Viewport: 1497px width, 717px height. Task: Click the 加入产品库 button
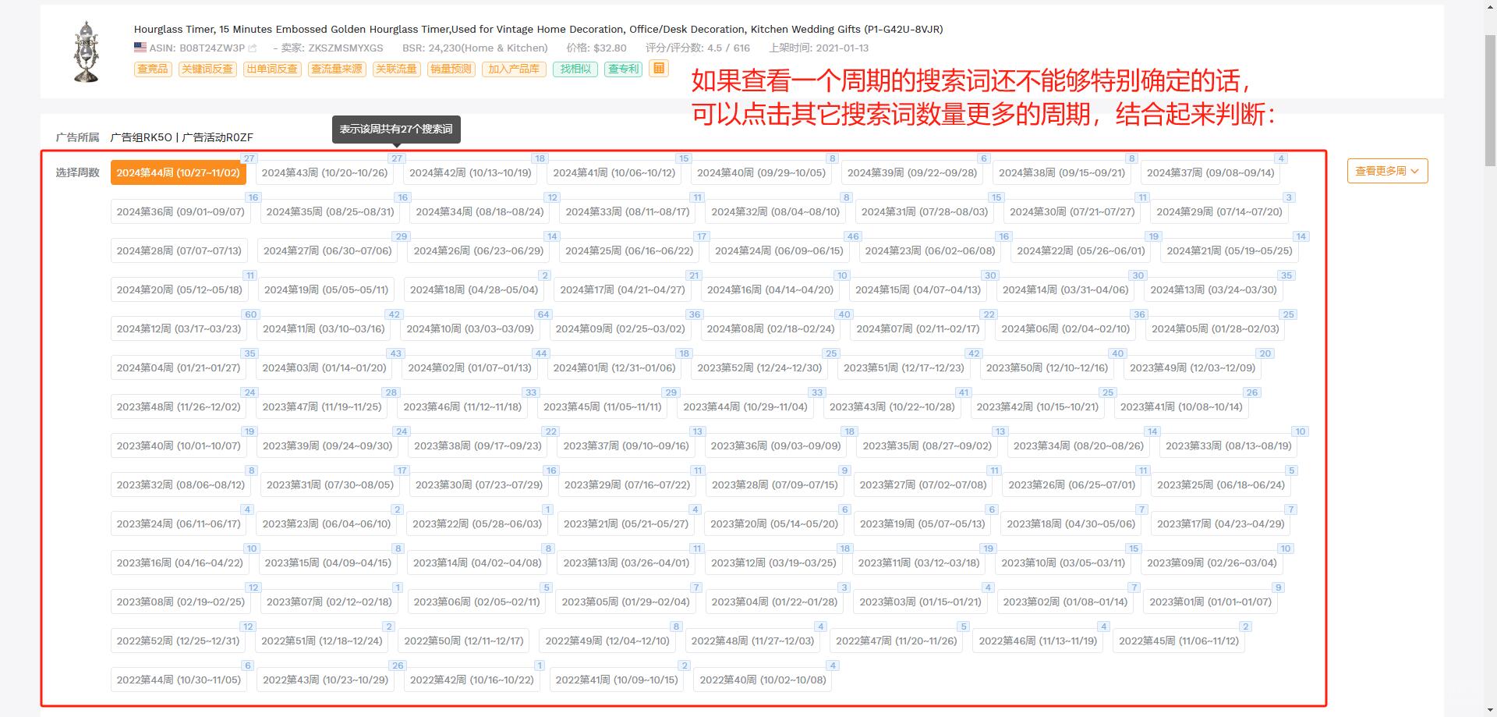pyautogui.click(x=514, y=69)
